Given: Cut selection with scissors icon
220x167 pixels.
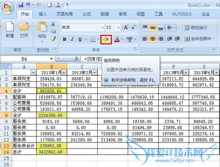Looking at the screenshot, I should pyautogui.click(x=53, y=24).
